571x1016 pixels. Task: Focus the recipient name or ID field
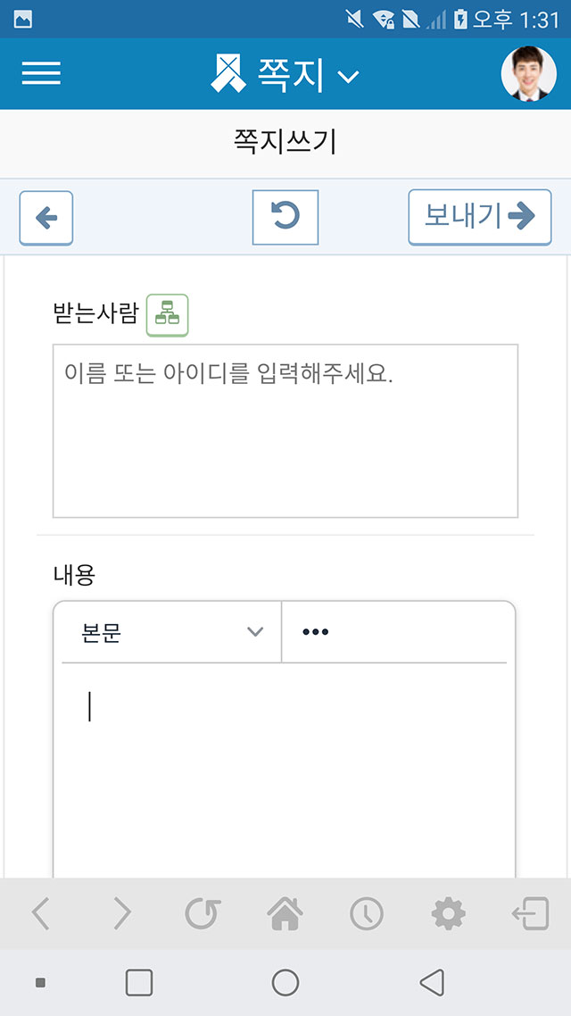285,431
